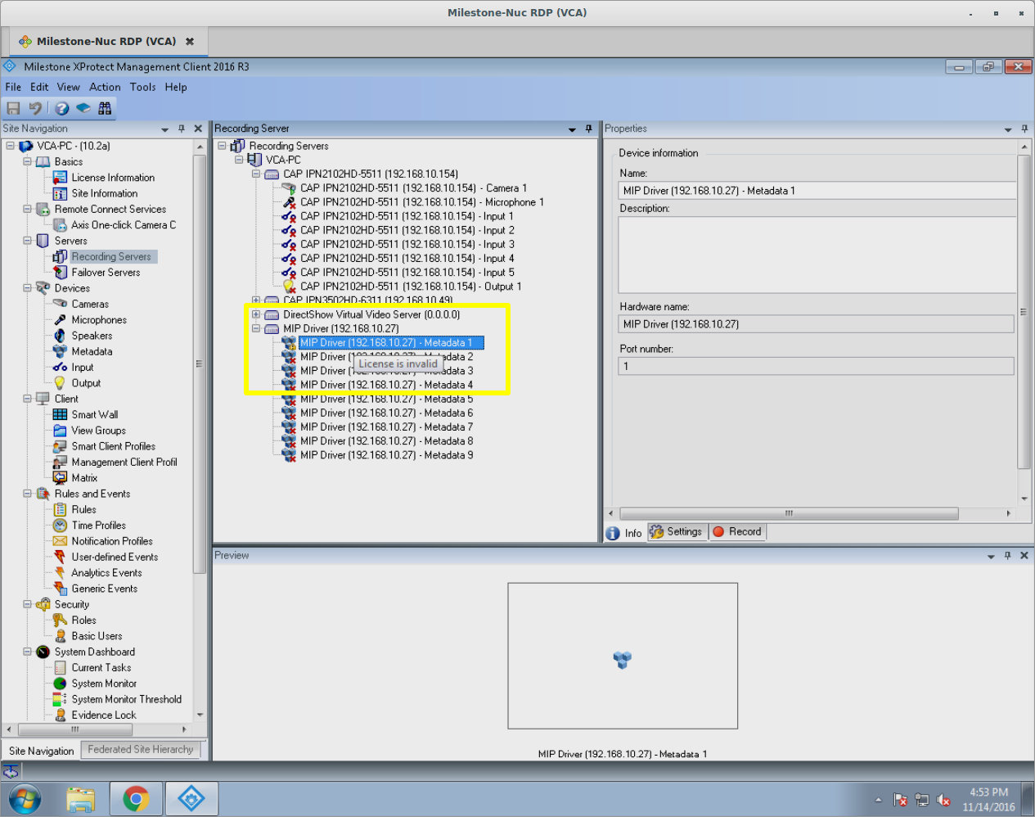Collapse Rules and Events node

(x=27, y=494)
